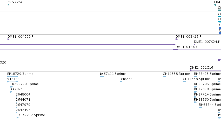Click the RH35796.5prime EST glyph
Image resolution: width=221 pixels, height=119 pixels.
click(x=196, y=87)
